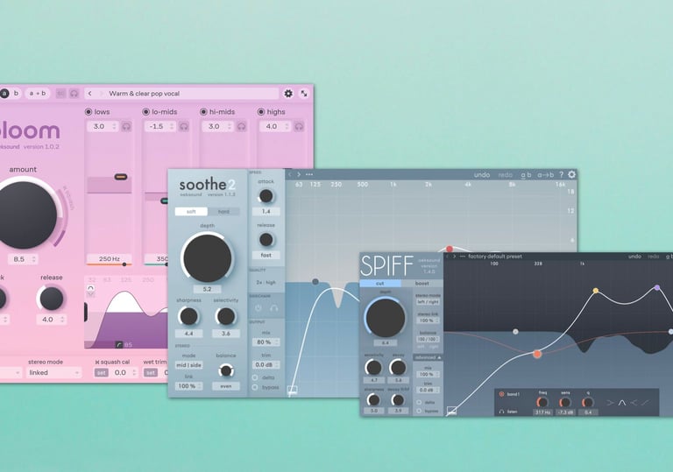Click bloom release value 4.0 field
673x472 pixels.
click(x=52, y=320)
